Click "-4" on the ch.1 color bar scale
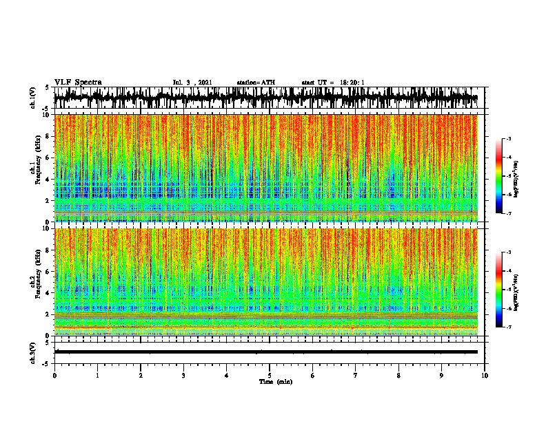The image size is (546, 421). pos(508,158)
